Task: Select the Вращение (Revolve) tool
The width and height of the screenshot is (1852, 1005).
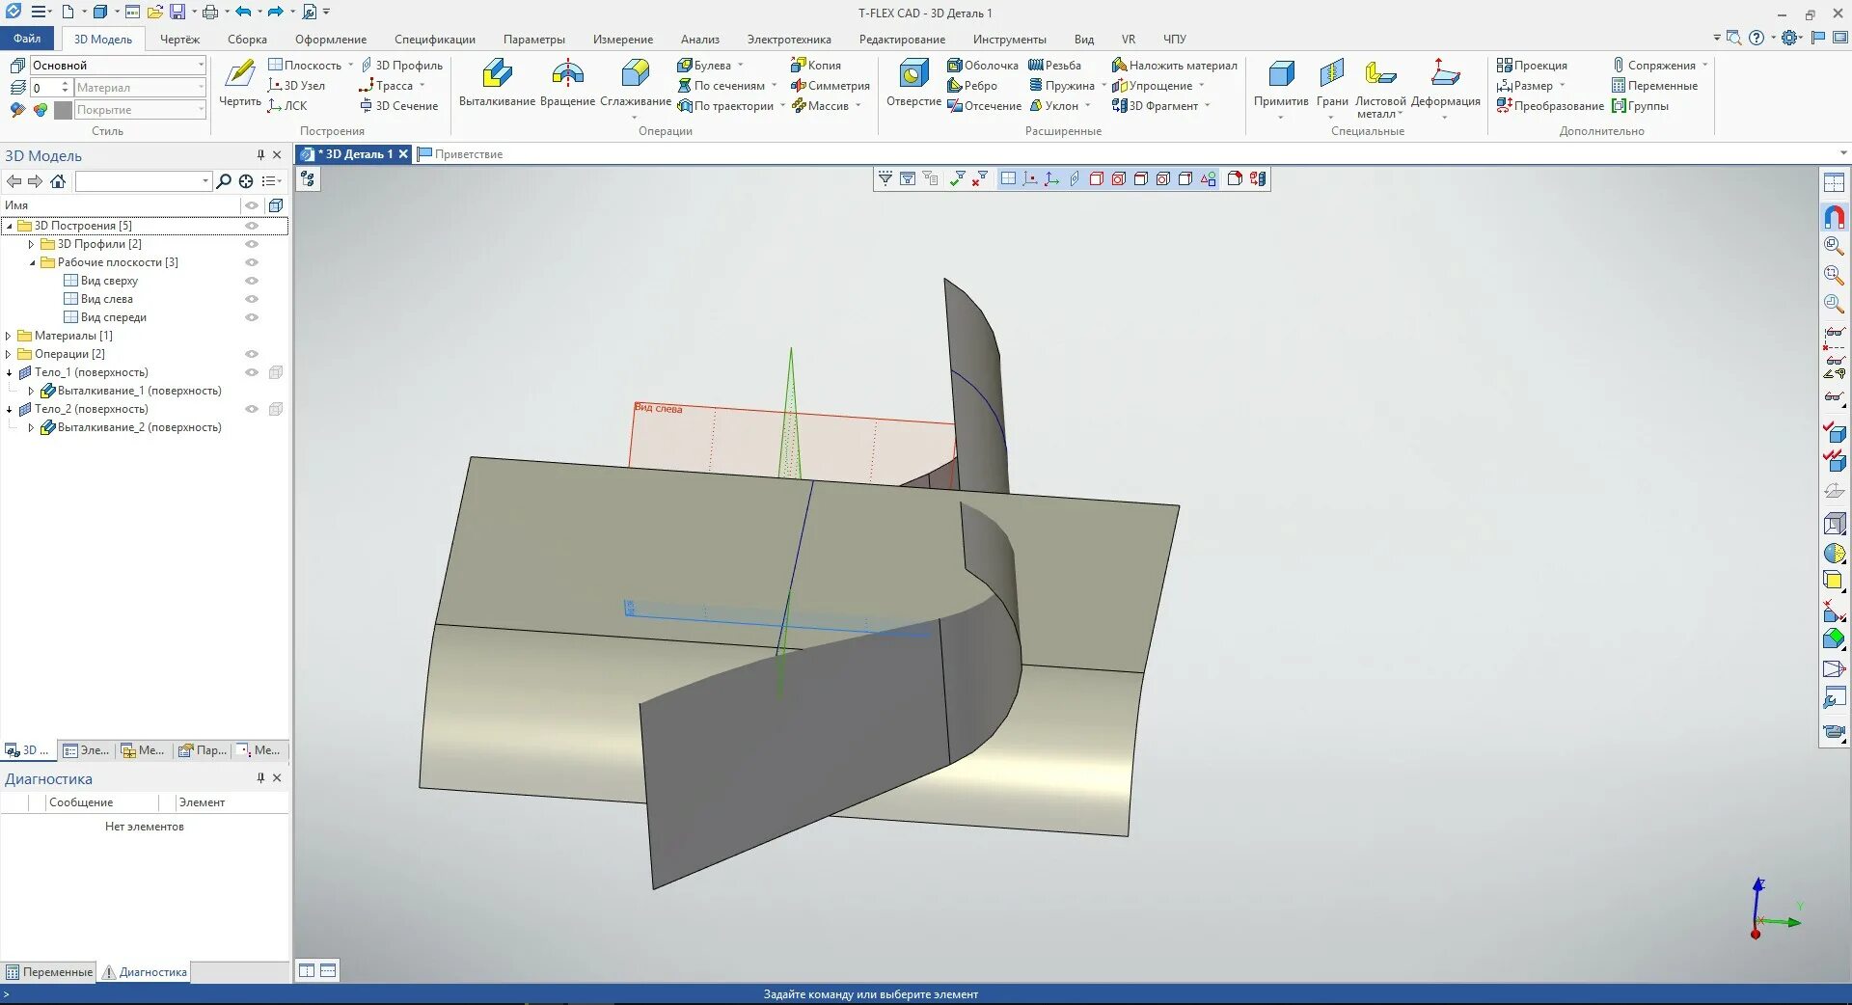Action: coord(567,84)
